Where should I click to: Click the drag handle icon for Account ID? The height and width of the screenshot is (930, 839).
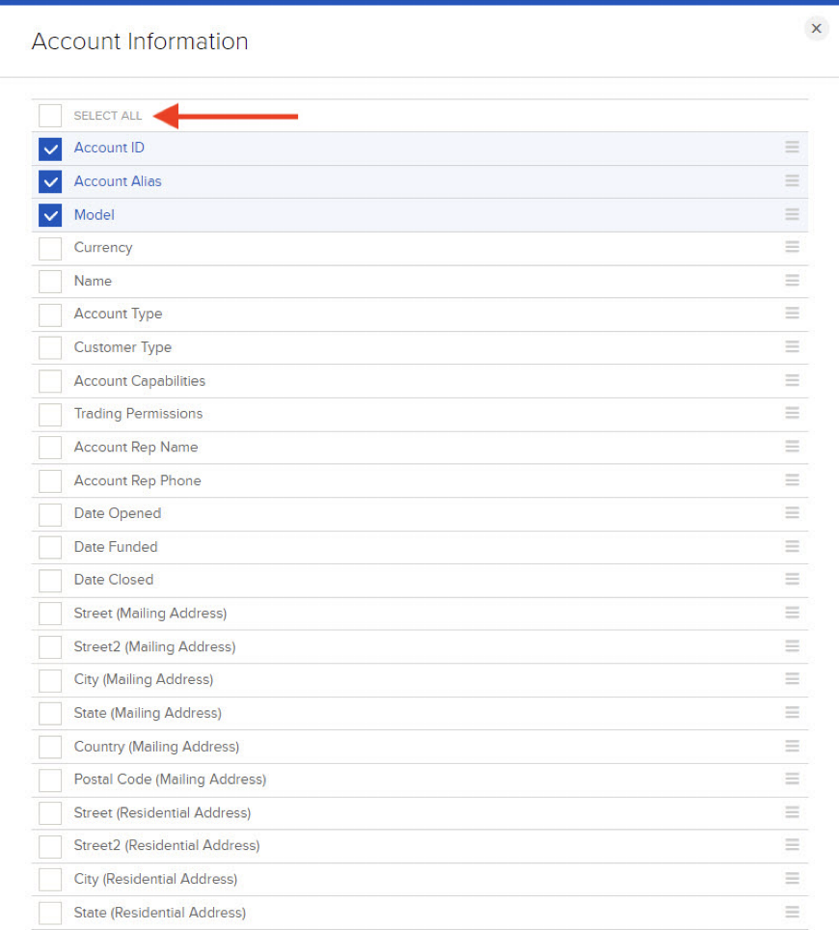[x=792, y=147]
